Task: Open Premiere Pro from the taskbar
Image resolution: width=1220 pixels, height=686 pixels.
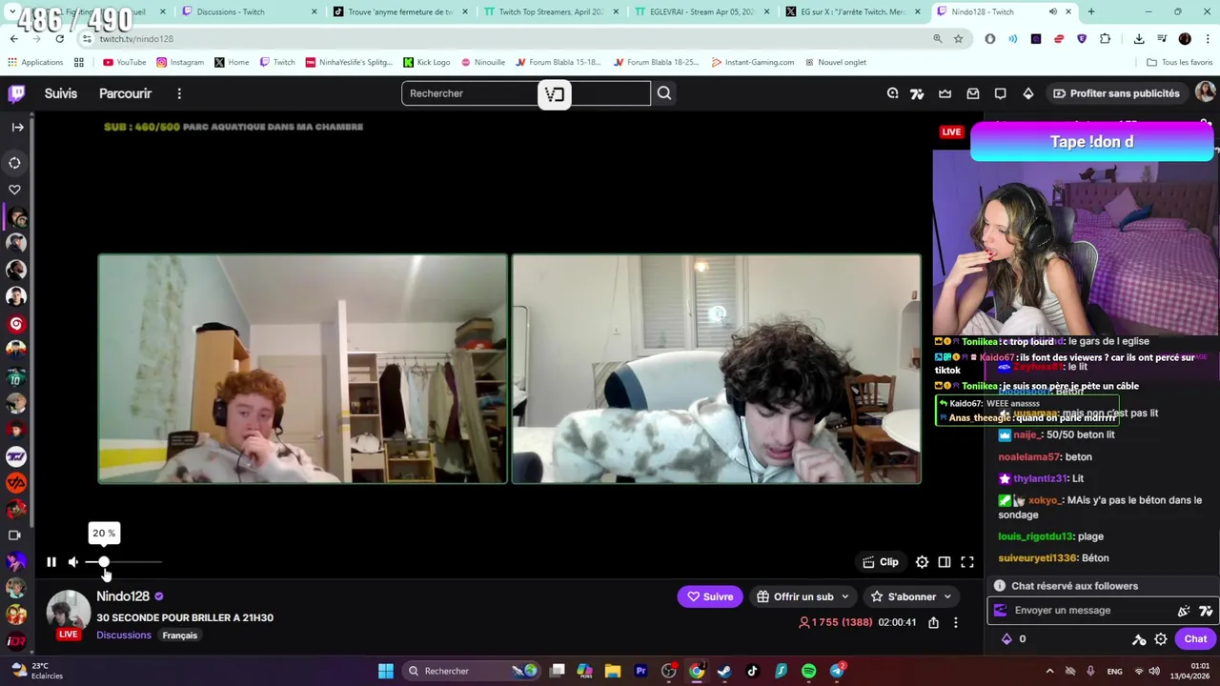Action: [640, 671]
